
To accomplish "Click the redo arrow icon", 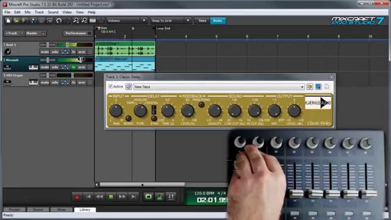I will 67,21.
